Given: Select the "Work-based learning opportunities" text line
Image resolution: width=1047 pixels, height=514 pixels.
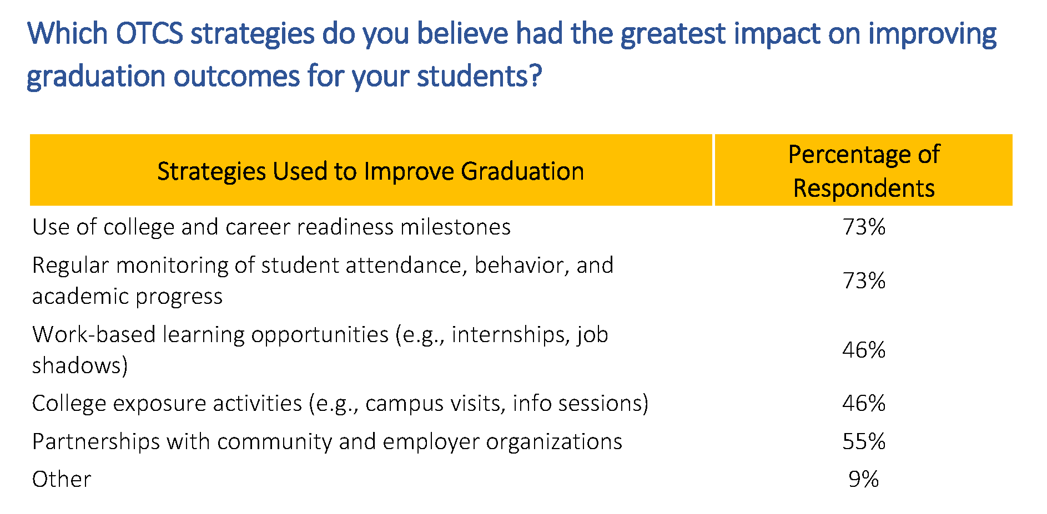Looking at the screenshot, I should [320, 335].
